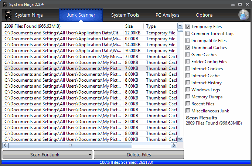Click the right arrow of horizontal scrollbar

pyautogui.click(x=174, y=145)
